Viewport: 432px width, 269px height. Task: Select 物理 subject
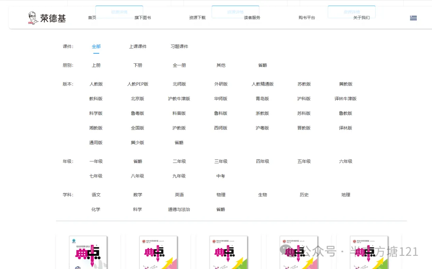coord(221,195)
